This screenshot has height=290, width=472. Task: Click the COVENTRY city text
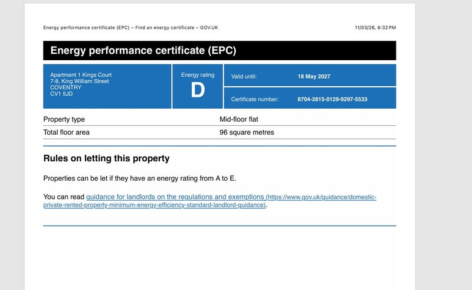(66, 87)
